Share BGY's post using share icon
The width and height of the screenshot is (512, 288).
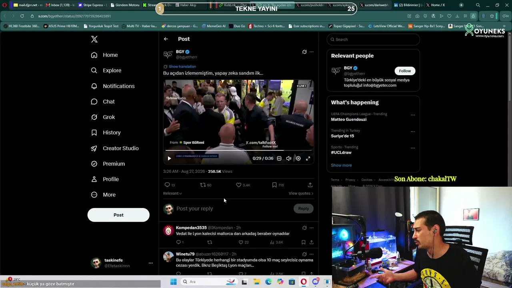point(310,185)
